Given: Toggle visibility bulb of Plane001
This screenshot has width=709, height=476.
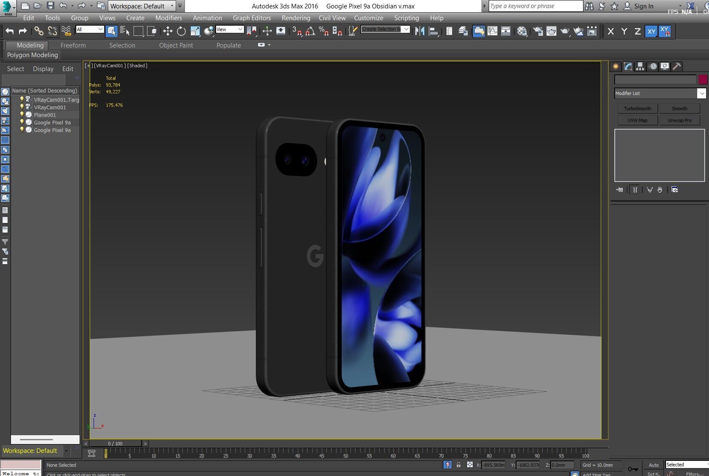Looking at the screenshot, I should point(22,114).
